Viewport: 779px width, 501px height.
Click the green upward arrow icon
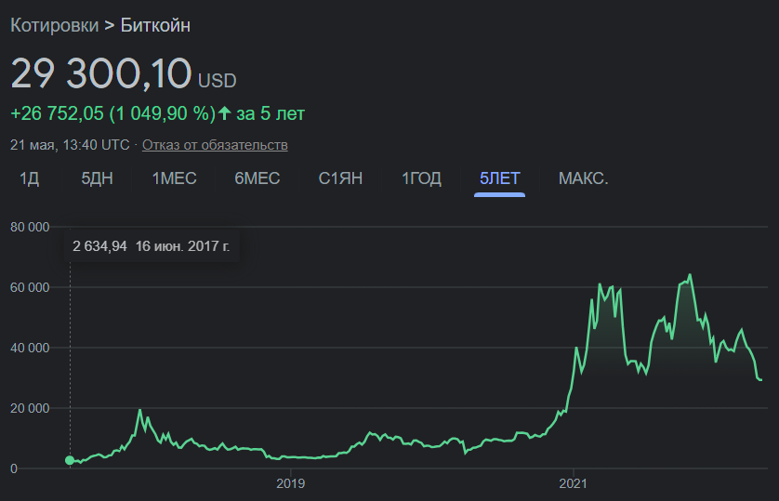pyautogui.click(x=225, y=113)
